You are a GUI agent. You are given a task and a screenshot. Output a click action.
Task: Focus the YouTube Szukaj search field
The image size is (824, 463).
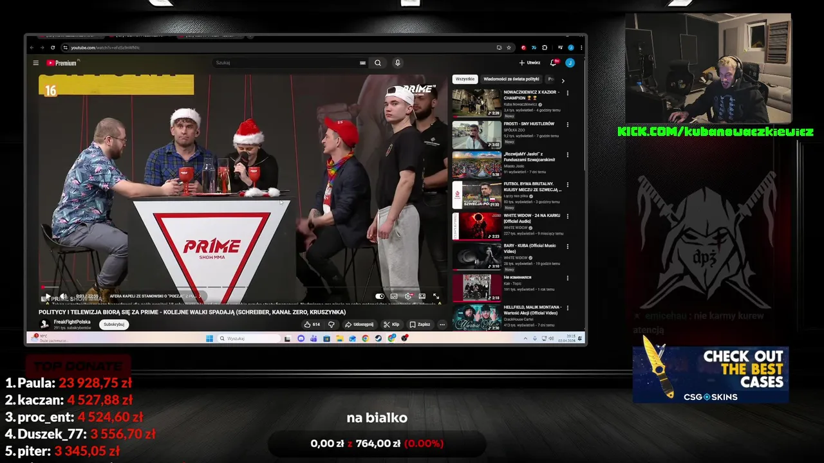[x=286, y=63]
